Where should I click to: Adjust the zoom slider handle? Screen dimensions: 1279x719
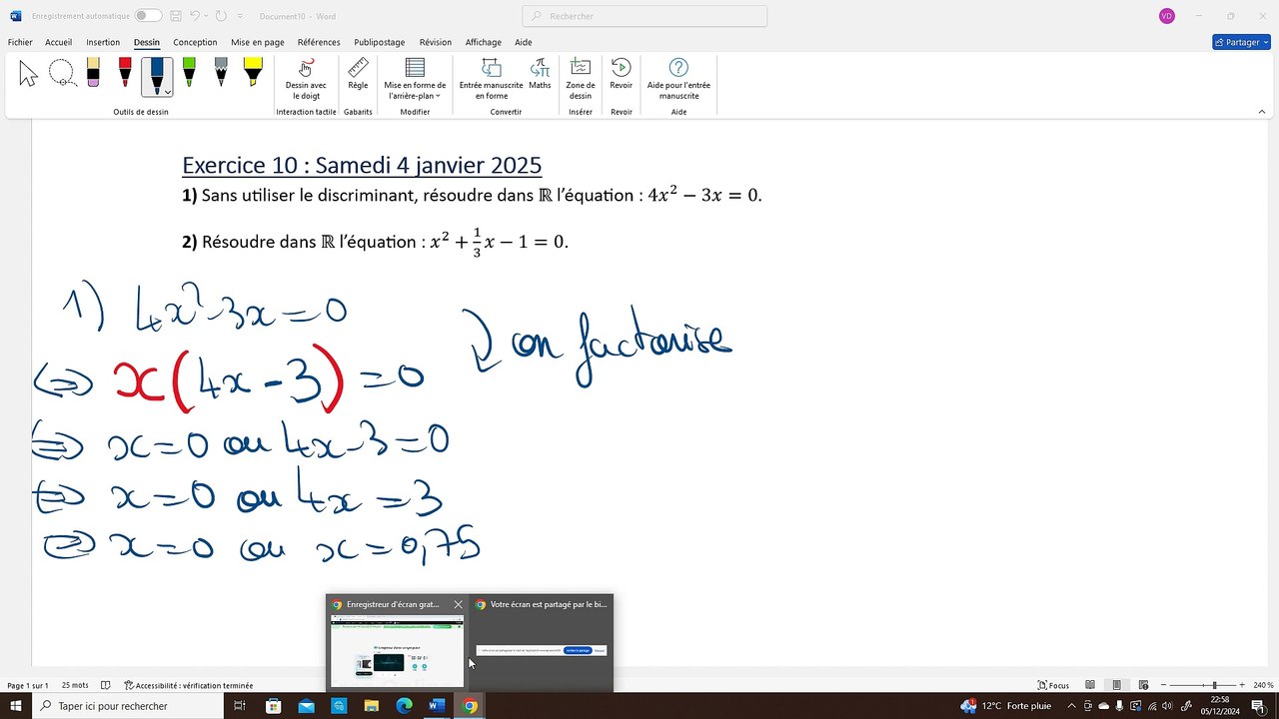tap(1214, 685)
